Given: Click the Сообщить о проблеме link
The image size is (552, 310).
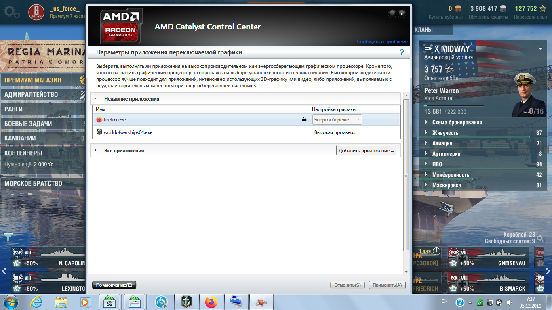Looking at the screenshot, I should (x=382, y=42).
